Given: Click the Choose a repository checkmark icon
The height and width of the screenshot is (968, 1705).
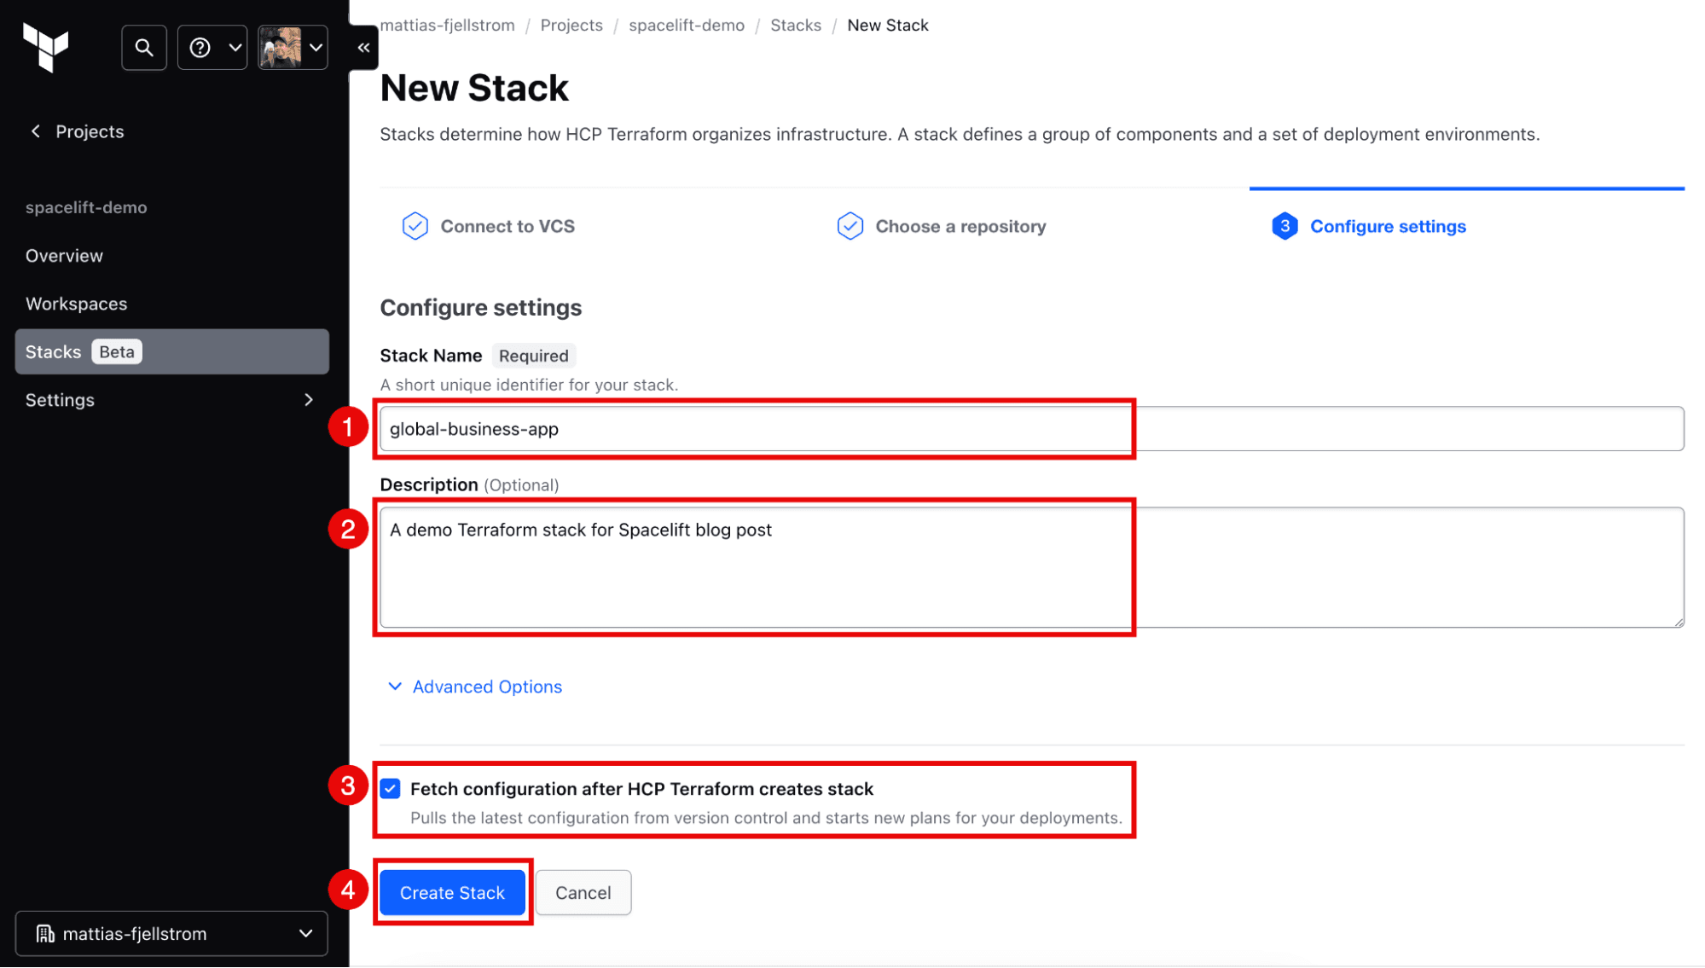Looking at the screenshot, I should pos(850,225).
